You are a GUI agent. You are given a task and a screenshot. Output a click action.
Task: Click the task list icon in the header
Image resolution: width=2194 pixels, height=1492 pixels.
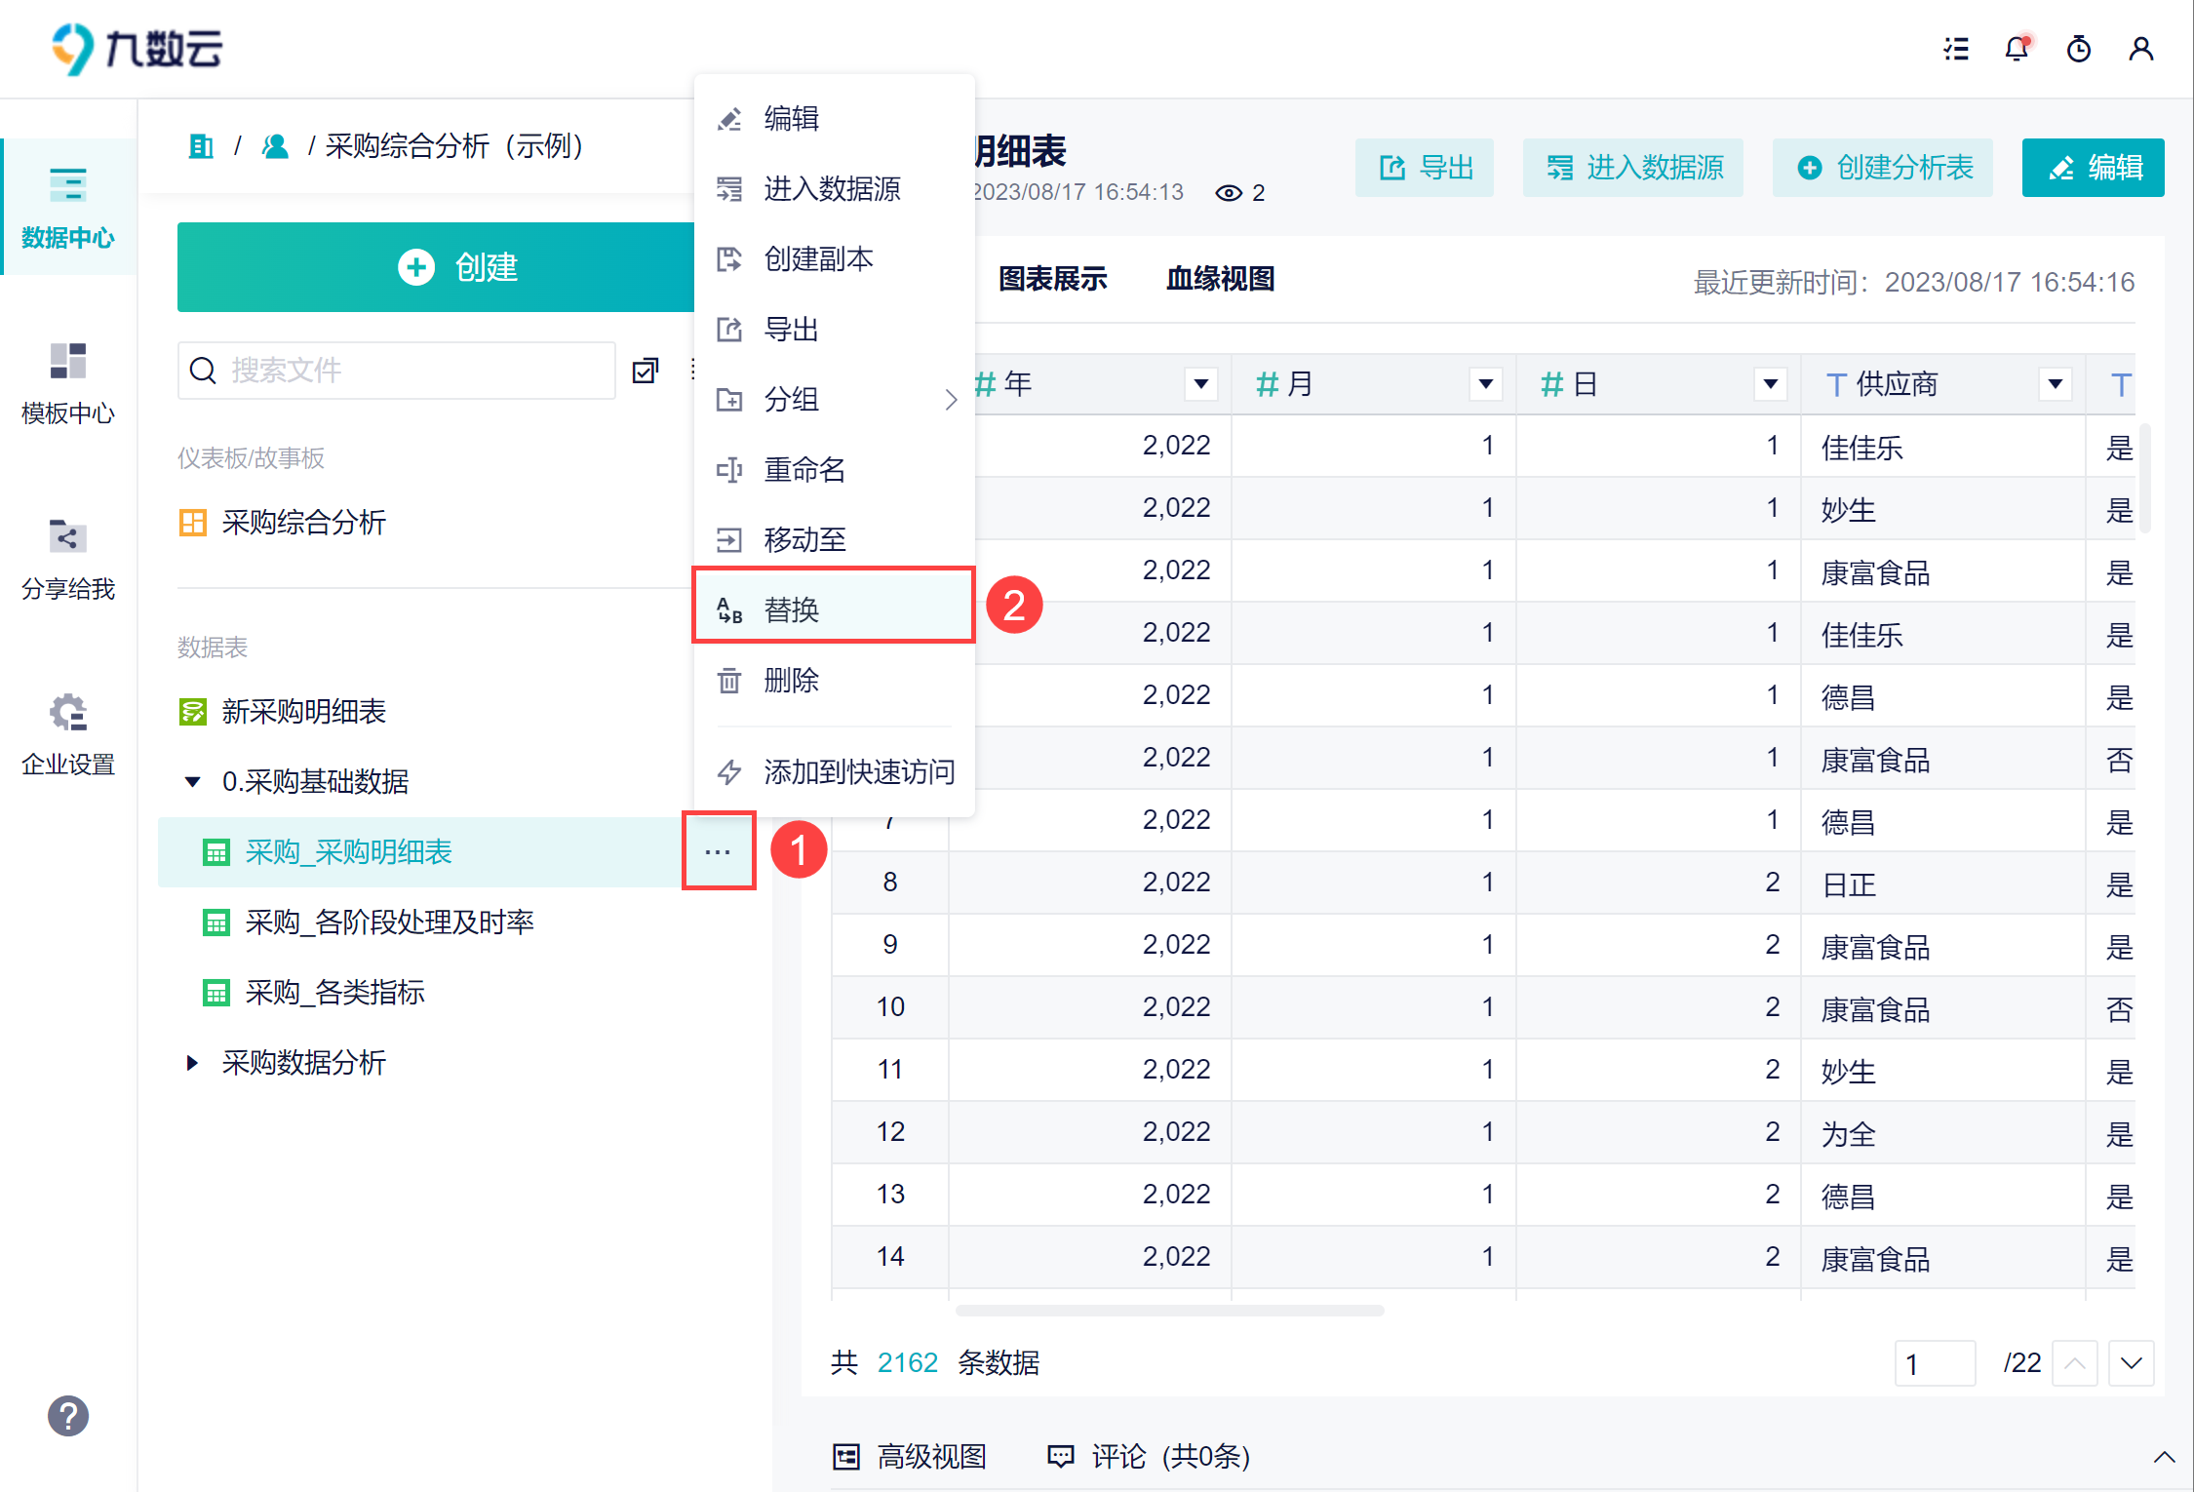[x=1955, y=49]
